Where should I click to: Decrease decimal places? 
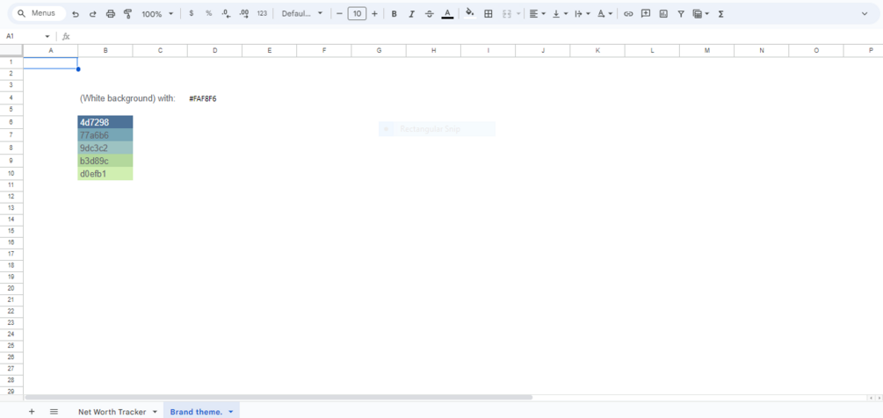pyautogui.click(x=226, y=13)
